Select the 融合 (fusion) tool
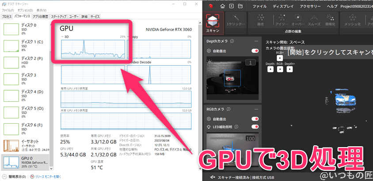 click(260, 20)
